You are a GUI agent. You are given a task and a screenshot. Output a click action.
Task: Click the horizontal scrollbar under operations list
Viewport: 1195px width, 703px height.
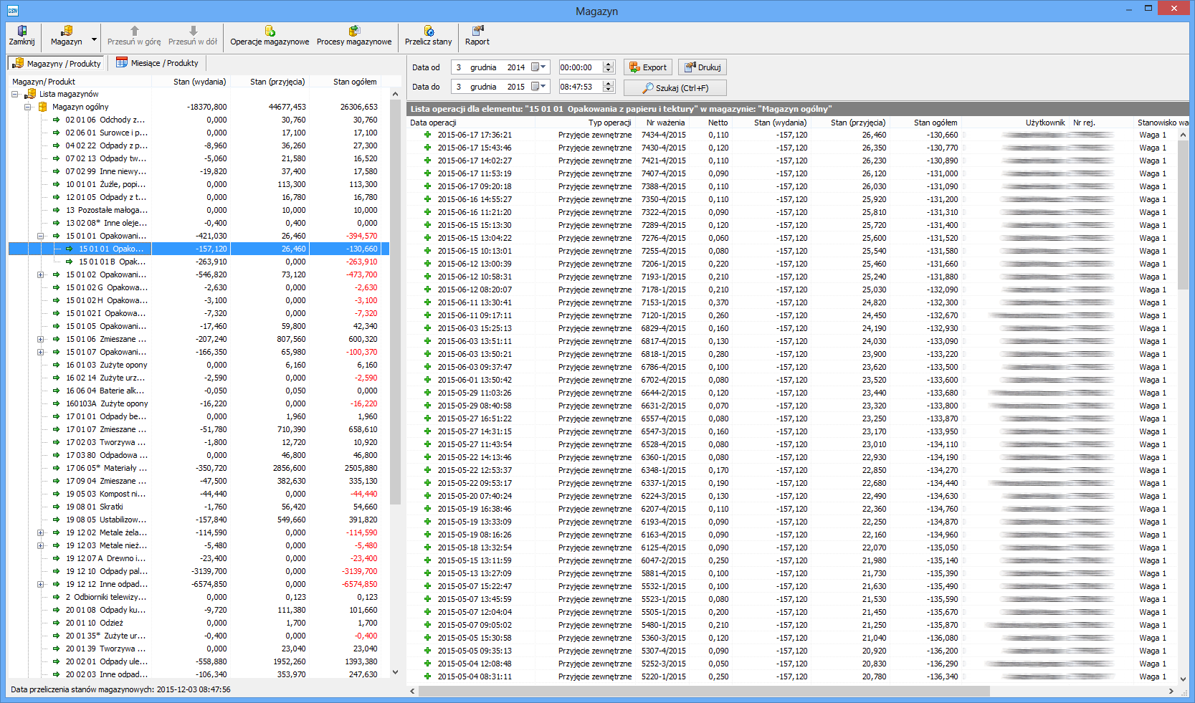pyautogui.click(x=703, y=691)
